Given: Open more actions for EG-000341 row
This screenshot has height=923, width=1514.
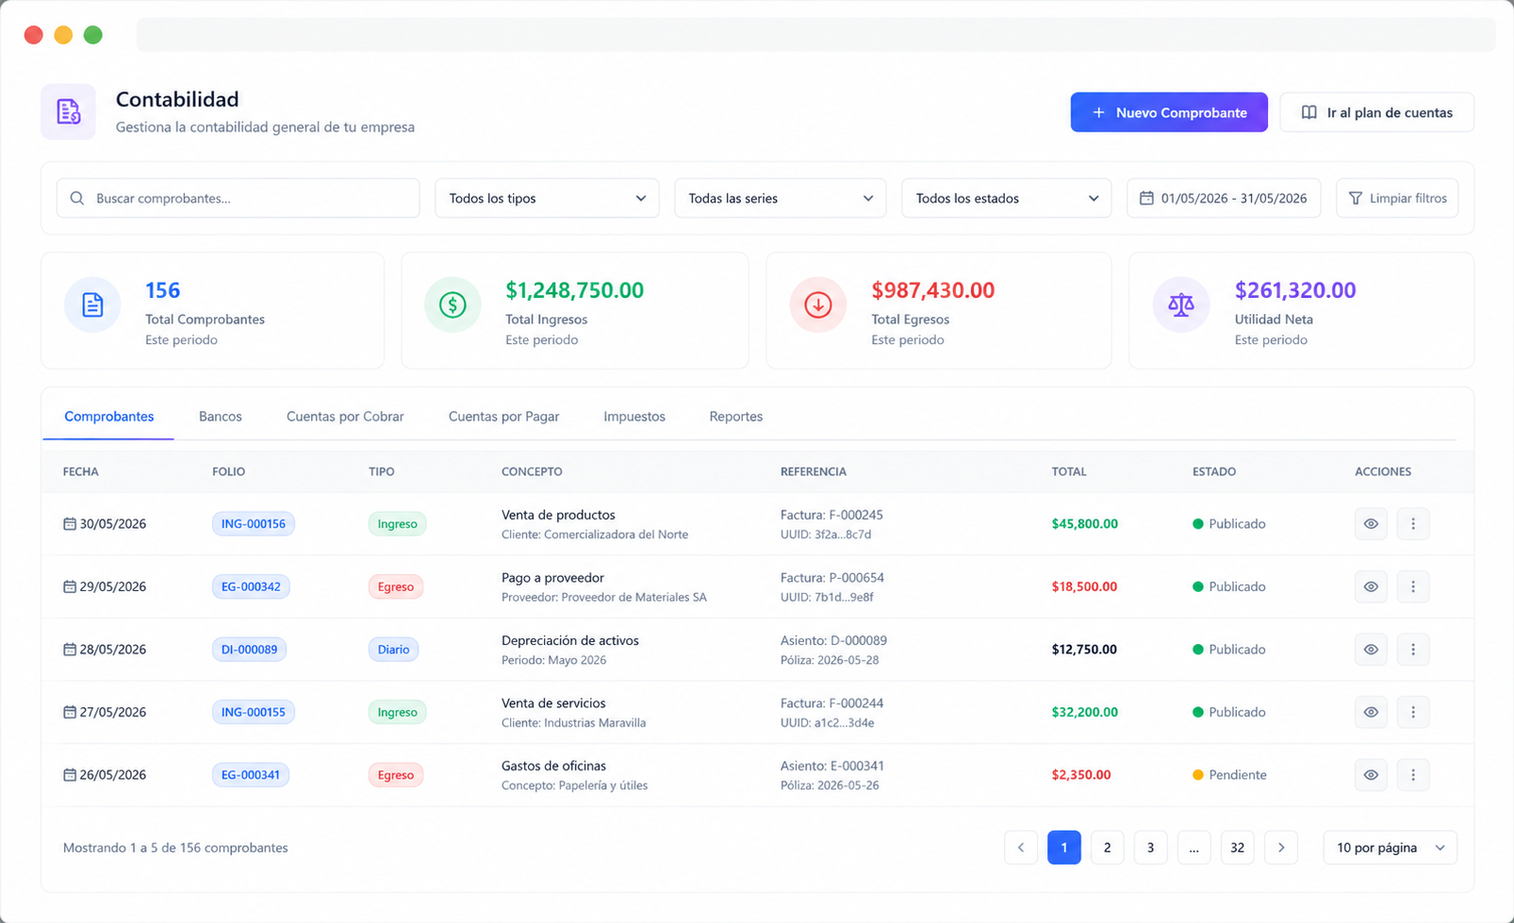Looking at the screenshot, I should click(1412, 775).
